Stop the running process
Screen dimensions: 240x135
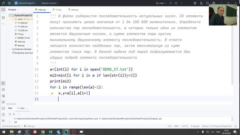point(14,114)
